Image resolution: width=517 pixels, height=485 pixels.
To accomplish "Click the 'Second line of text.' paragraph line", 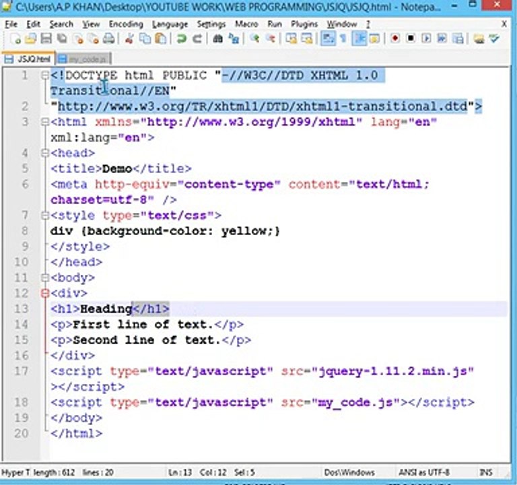I will [x=150, y=340].
